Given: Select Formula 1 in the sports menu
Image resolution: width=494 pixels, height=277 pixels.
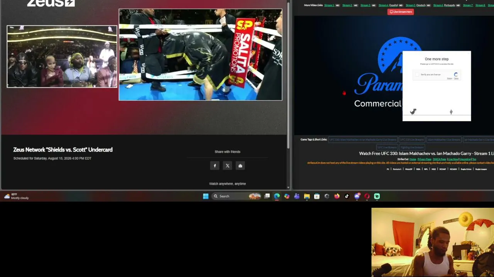Looking at the screenshot, I should point(397,169).
